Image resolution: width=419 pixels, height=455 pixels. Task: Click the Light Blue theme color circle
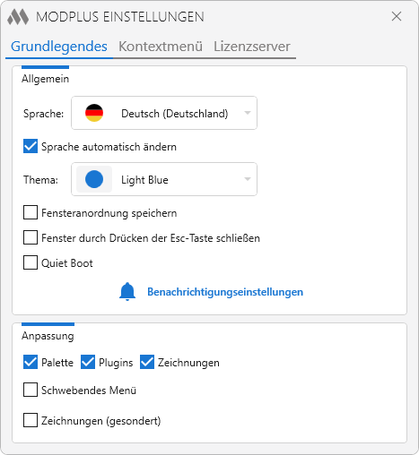pos(94,179)
